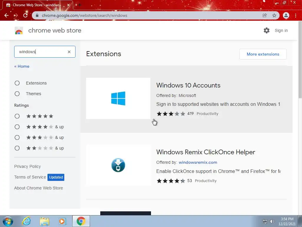
Task: Close the Chrome Web Store tab
Action: (68, 5)
